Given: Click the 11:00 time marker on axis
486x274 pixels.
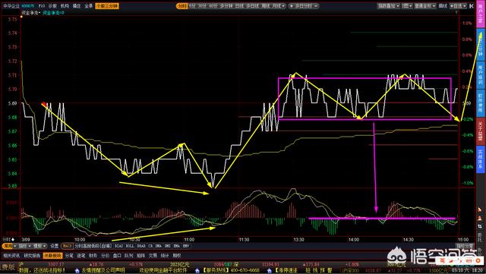Looking at the screenshot, I should [189, 240].
